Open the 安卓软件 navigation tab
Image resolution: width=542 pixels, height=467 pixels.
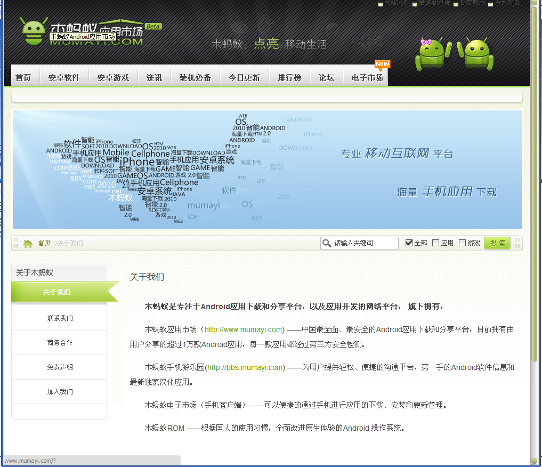pyautogui.click(x=64, y=76)
